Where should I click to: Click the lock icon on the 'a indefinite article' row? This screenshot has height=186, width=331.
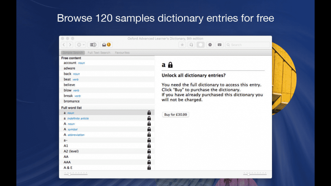149,118
